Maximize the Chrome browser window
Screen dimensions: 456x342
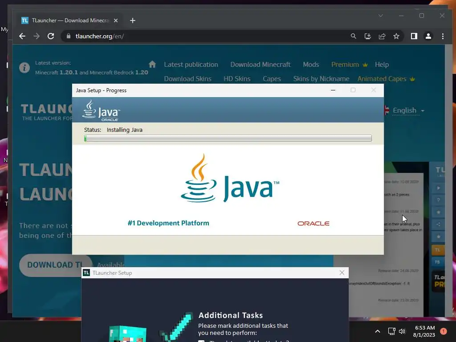(421, 16)
